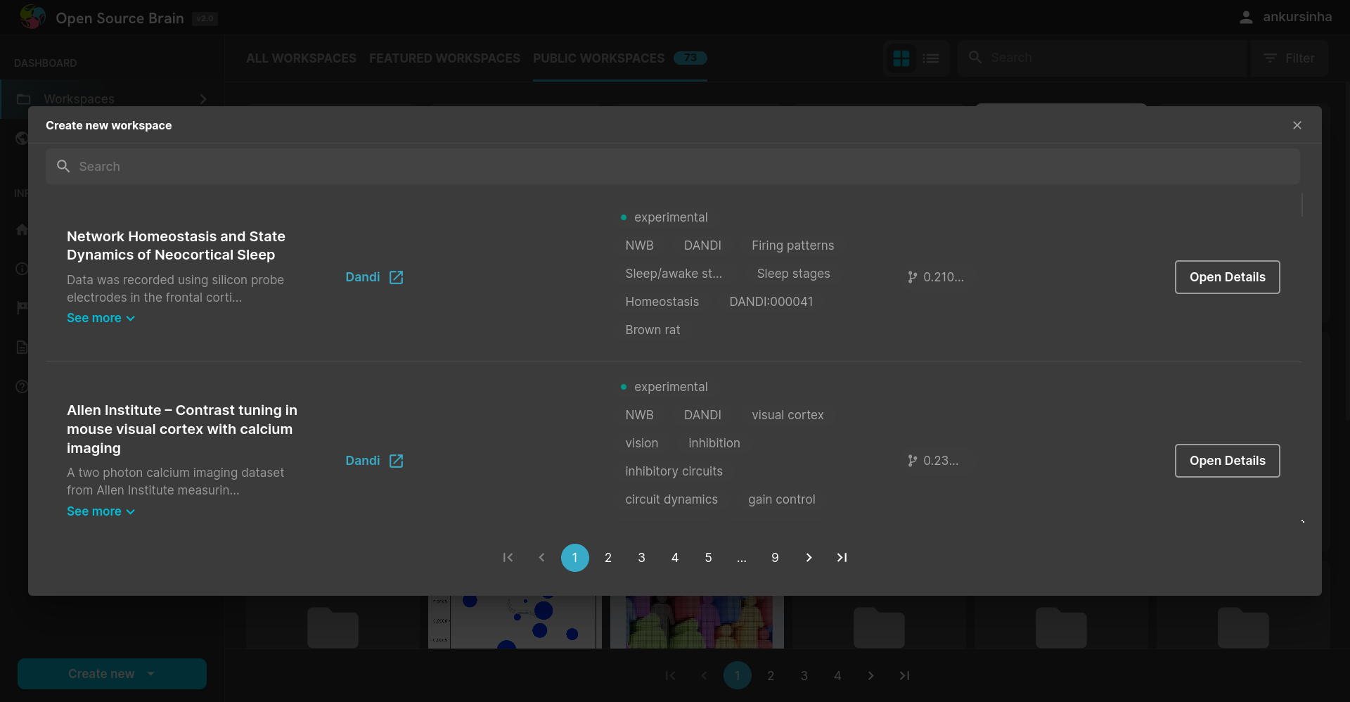The height and width of the screenshot is (702, 1350).
Task: Click DANDI tag on Network Homeostasis dataset
Action: 702,245
